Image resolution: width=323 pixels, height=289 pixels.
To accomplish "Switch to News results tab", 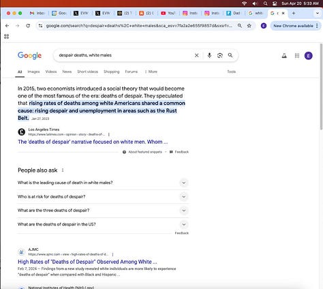I will (x=67, y=72).
